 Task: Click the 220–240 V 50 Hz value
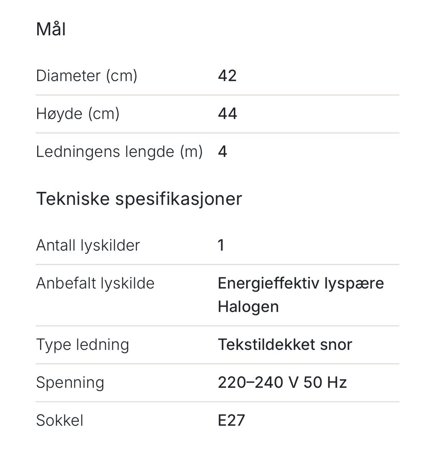tap(282, 383)
